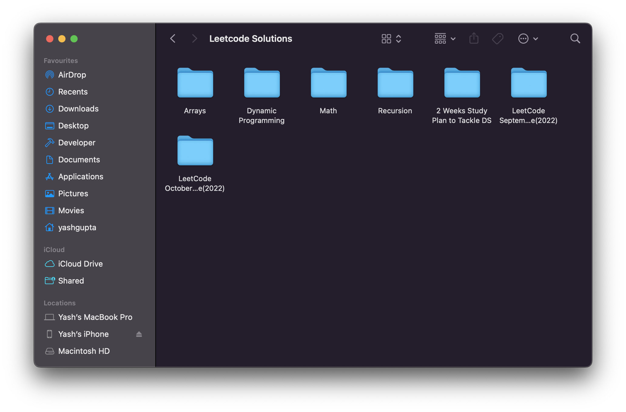This screenshot has width=626, height=412.
Task: Go back with the left arrow
Action: coord(173,39)
